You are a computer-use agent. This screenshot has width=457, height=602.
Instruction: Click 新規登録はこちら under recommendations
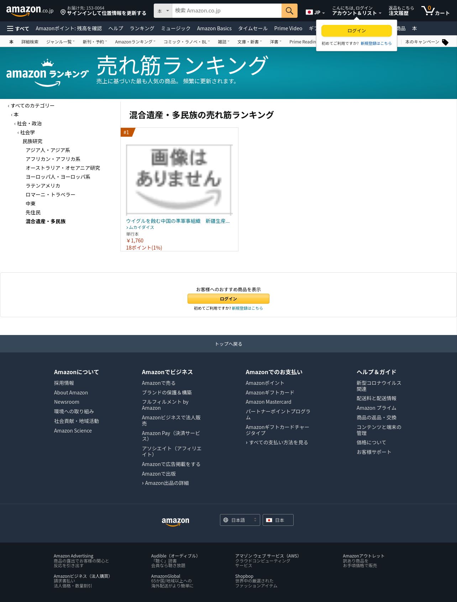(247, 308)
